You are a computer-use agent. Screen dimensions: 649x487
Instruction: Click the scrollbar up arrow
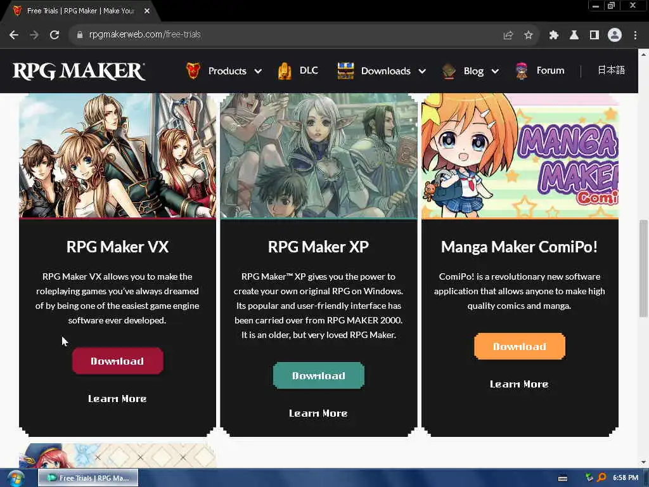643,55
